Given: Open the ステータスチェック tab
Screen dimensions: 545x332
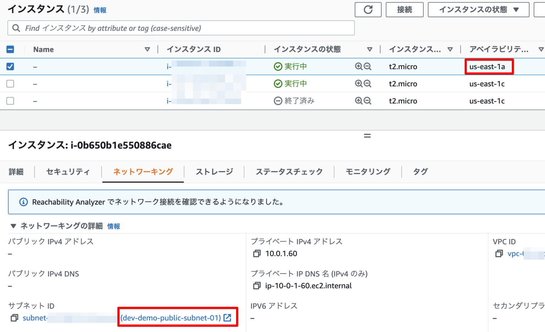Looking at the screenshot, I should [x=289, y=172].
